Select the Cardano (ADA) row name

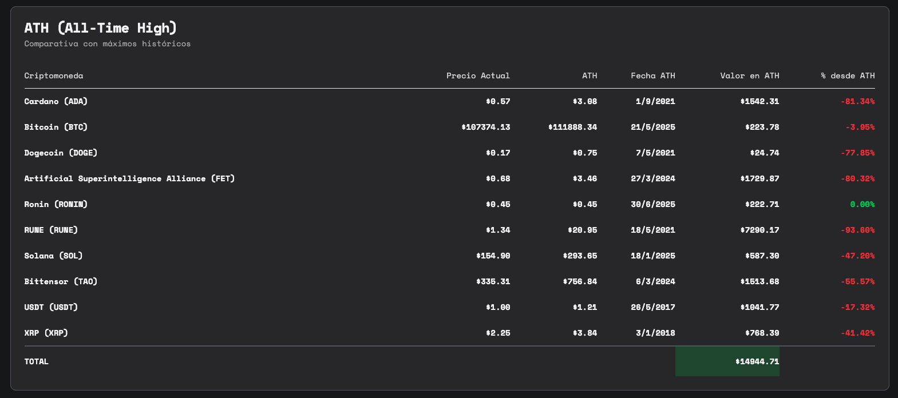pos(56,101)
